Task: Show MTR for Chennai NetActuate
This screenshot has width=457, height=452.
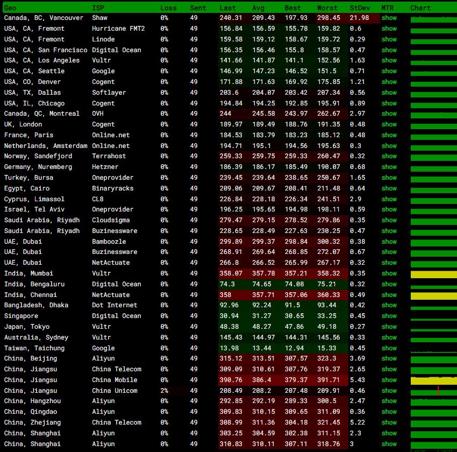Action: pos(389,295)
